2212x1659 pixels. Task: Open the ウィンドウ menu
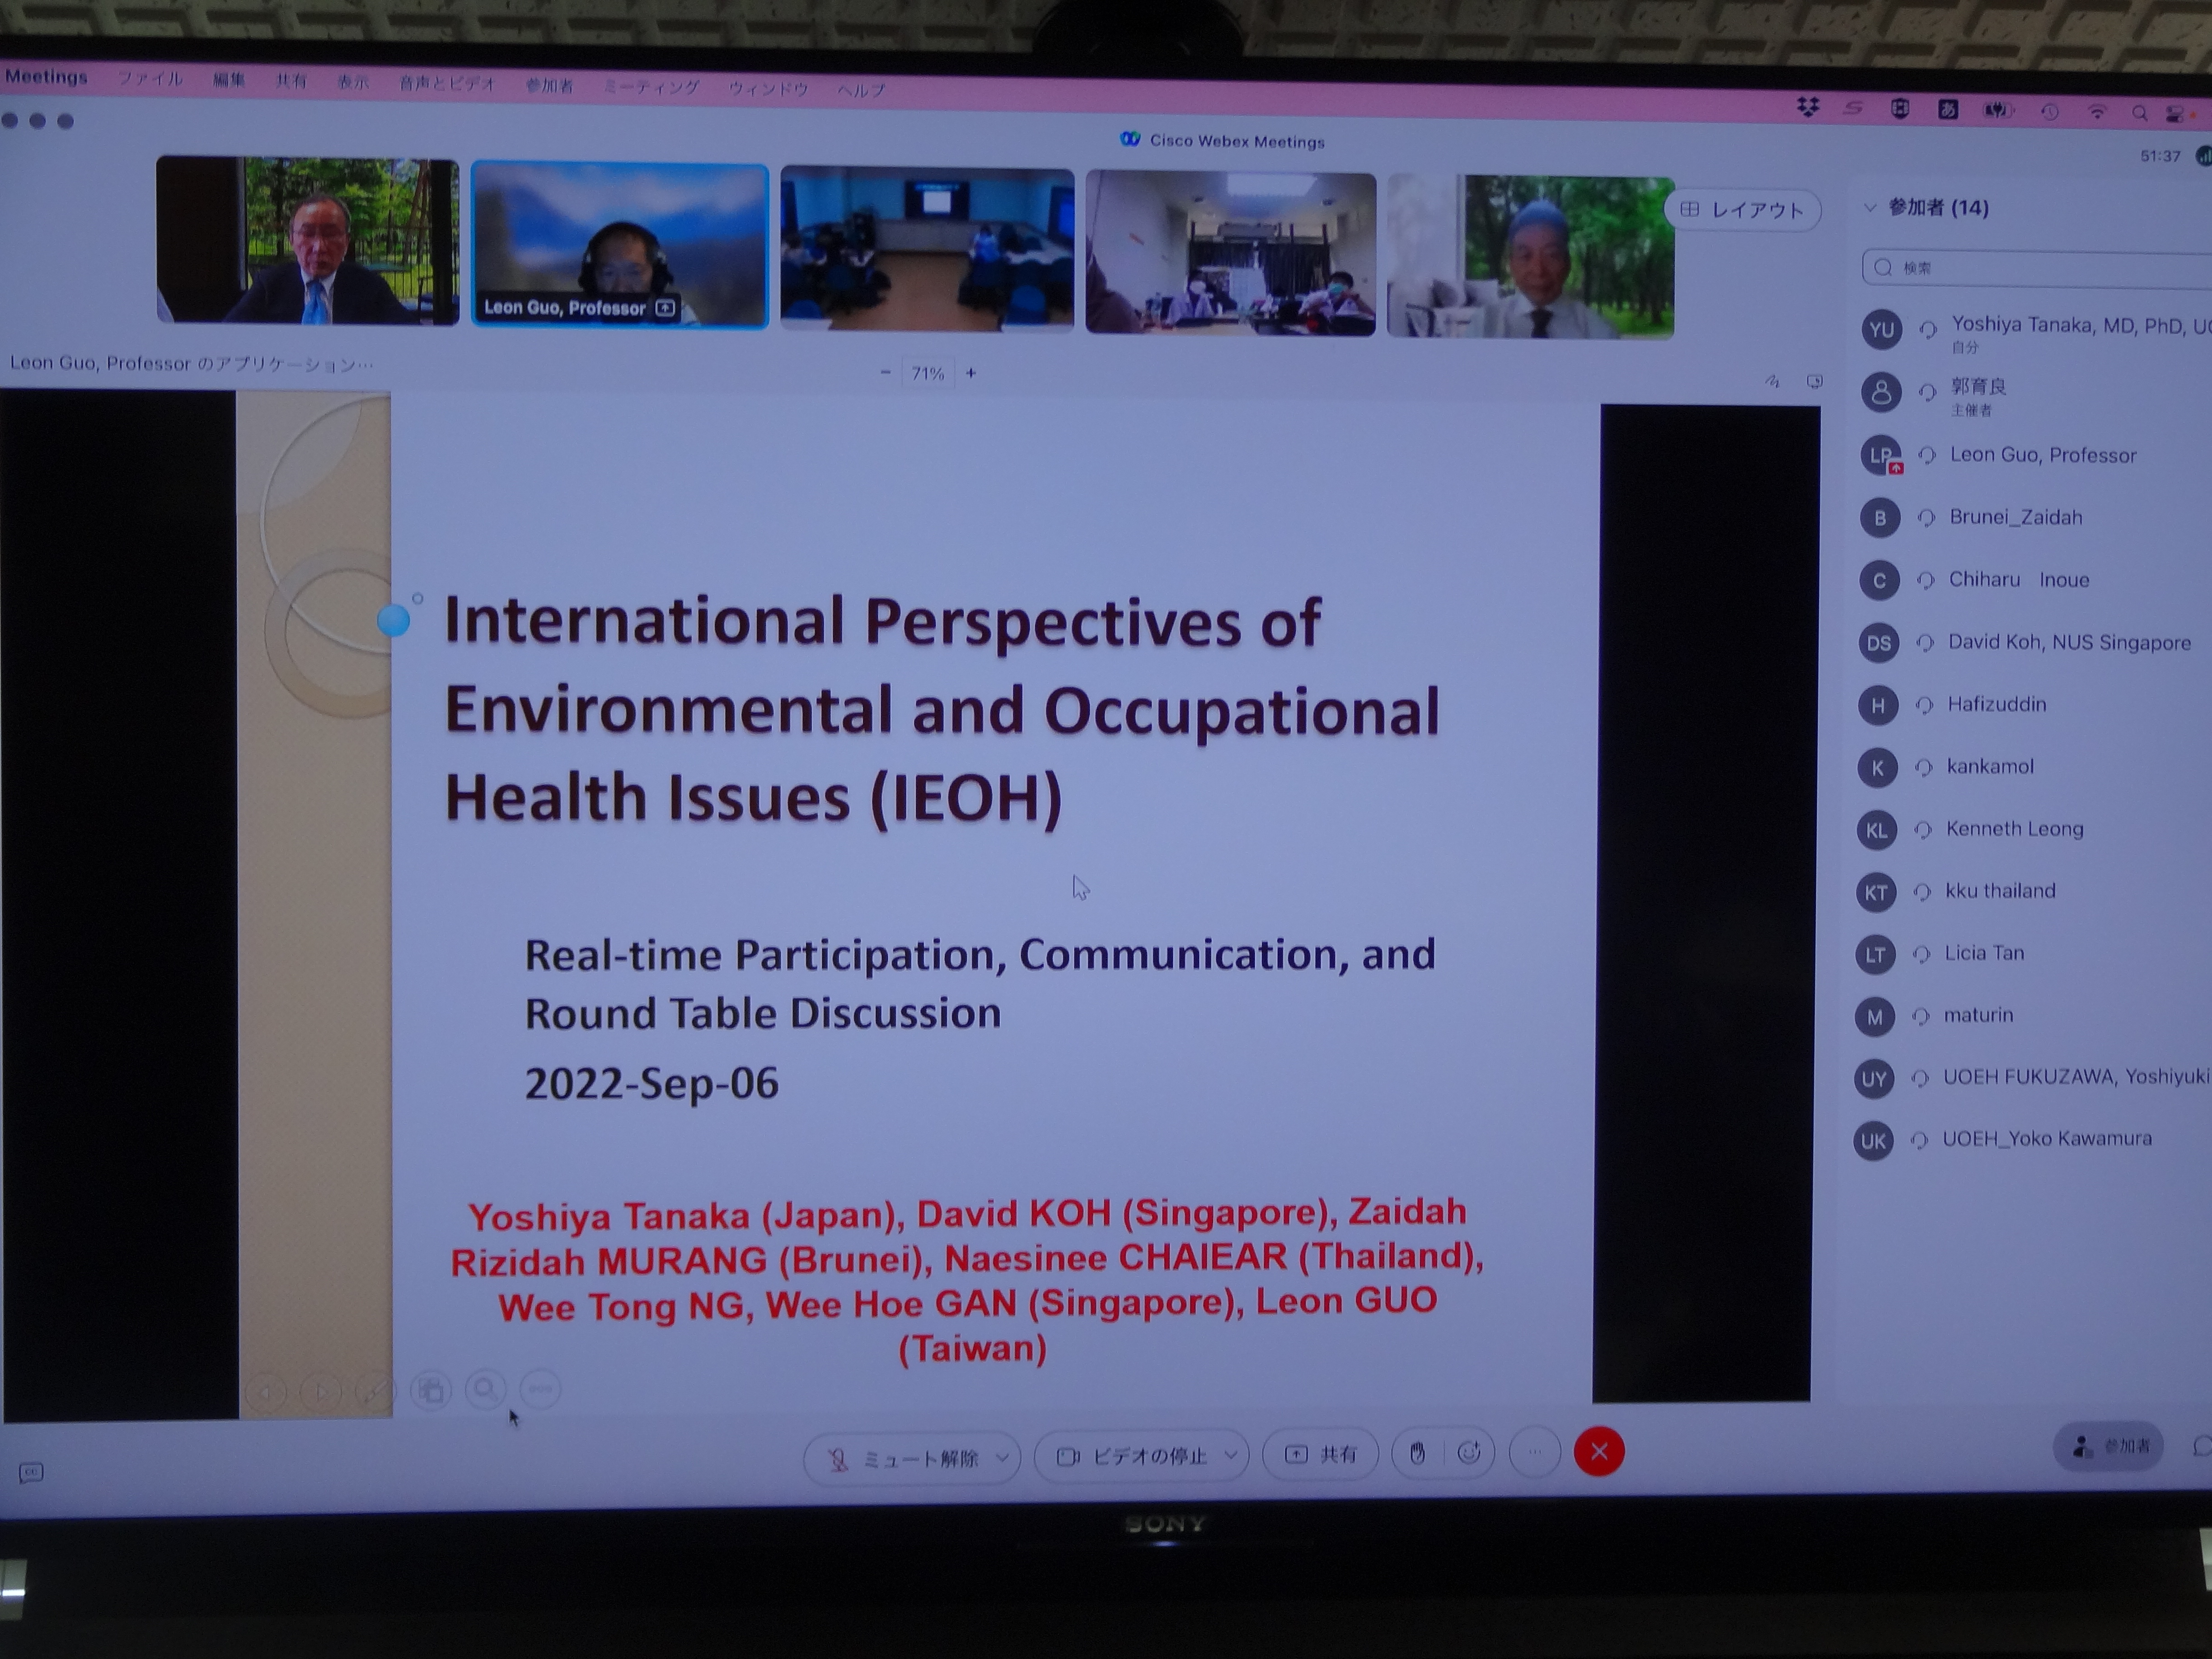tap(767, 89)
